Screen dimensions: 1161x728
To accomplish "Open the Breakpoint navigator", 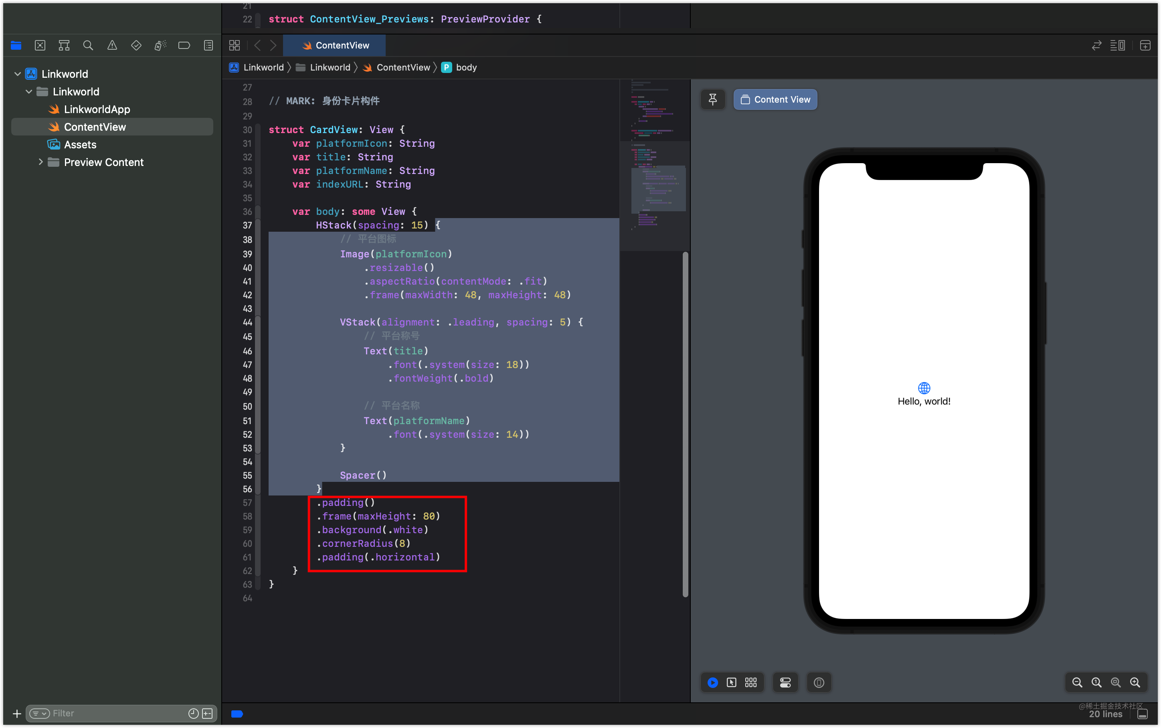I will point(184,45).
